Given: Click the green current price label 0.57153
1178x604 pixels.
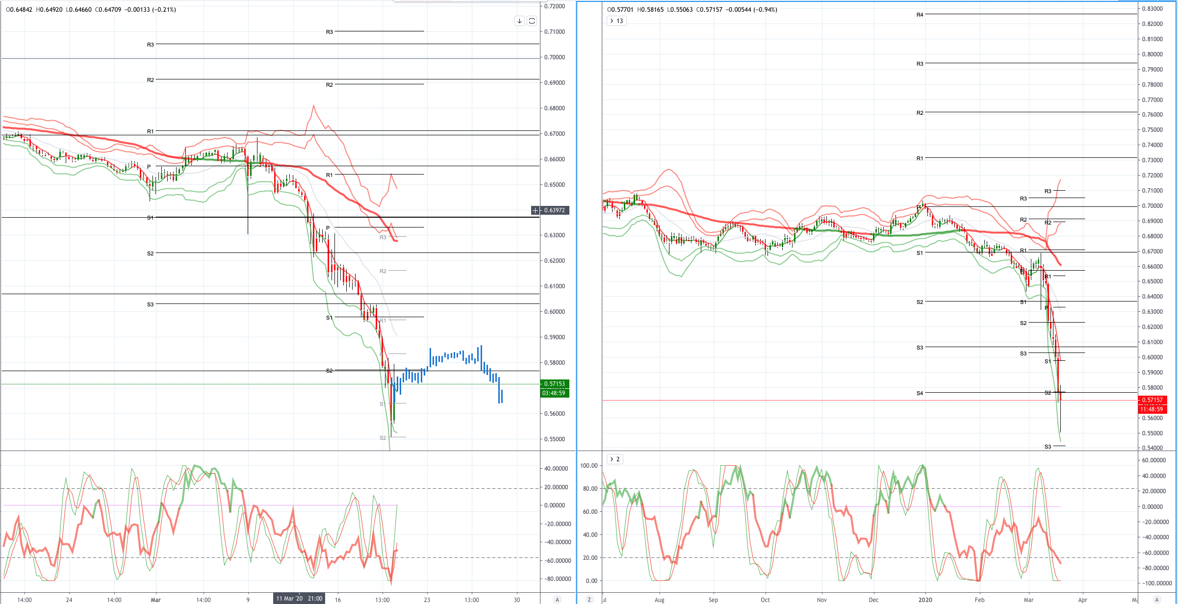Looking at the screenshot, I should point(555,384).
